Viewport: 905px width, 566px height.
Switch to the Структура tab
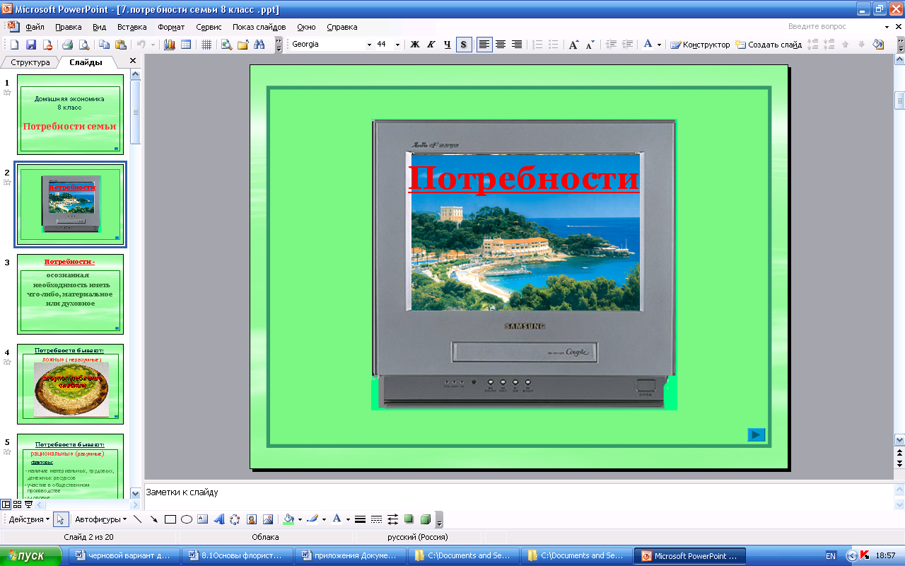[30, 62]
